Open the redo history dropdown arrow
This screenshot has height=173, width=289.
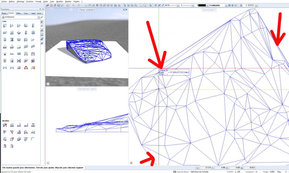coord(81,5)
